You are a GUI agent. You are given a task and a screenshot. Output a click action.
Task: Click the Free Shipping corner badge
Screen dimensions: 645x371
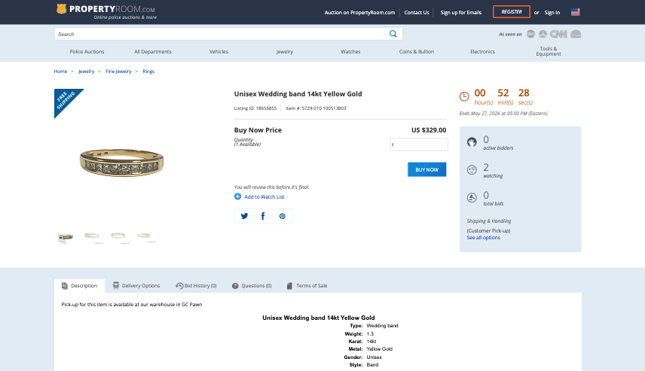pyautogui.click(x=66, y=100)
